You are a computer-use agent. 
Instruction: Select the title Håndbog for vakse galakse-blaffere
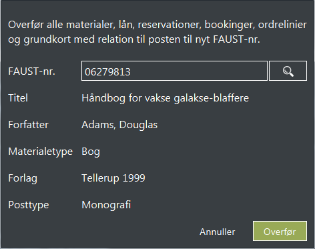click(x=165, y=98)
